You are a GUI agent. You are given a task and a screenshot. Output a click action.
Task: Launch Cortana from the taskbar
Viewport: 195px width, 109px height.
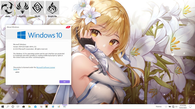click(13, 107)
